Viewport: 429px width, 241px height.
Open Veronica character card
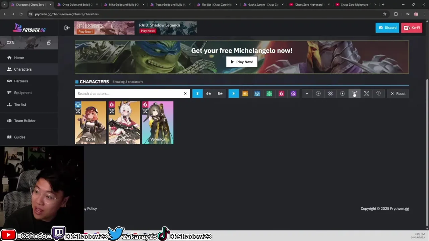click(158, 123)
